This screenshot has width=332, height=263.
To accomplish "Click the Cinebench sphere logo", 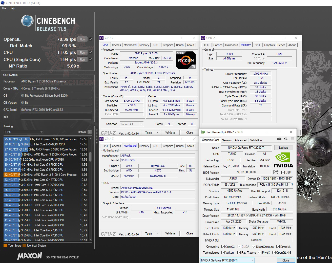I will pos(27,21).
